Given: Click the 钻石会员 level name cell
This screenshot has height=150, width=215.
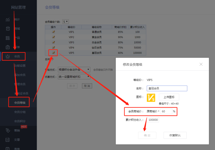Looking at the screenshot, I should click(x=97, y=47).
